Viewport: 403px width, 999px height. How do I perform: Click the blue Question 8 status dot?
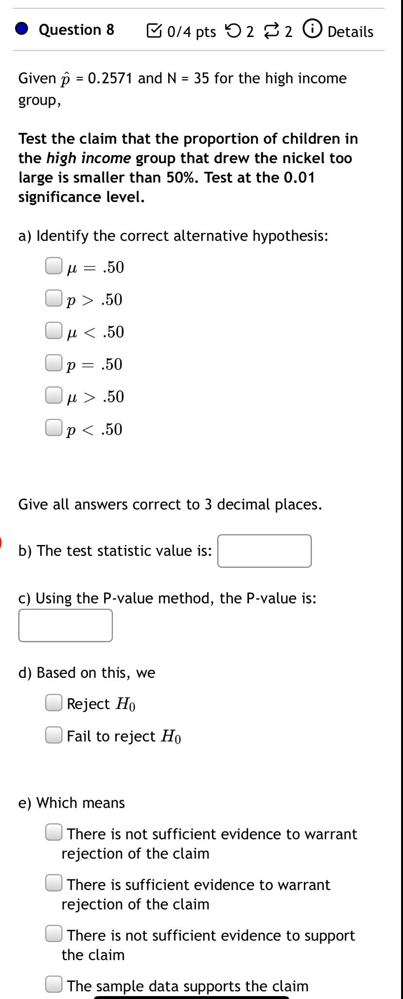pos(22,30)
